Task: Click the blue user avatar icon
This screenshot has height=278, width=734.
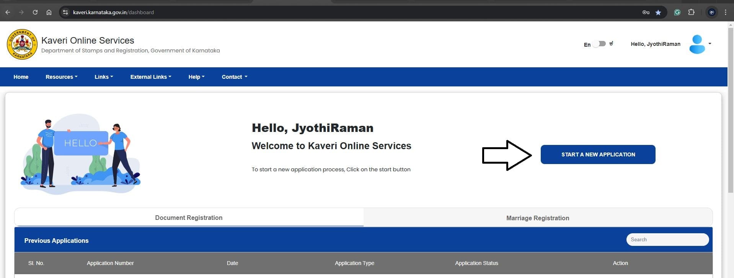Action: (x=697, y=44)
